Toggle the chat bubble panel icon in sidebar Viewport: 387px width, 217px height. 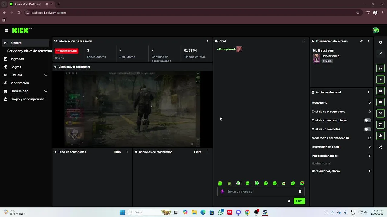click(x=380, y=102)
